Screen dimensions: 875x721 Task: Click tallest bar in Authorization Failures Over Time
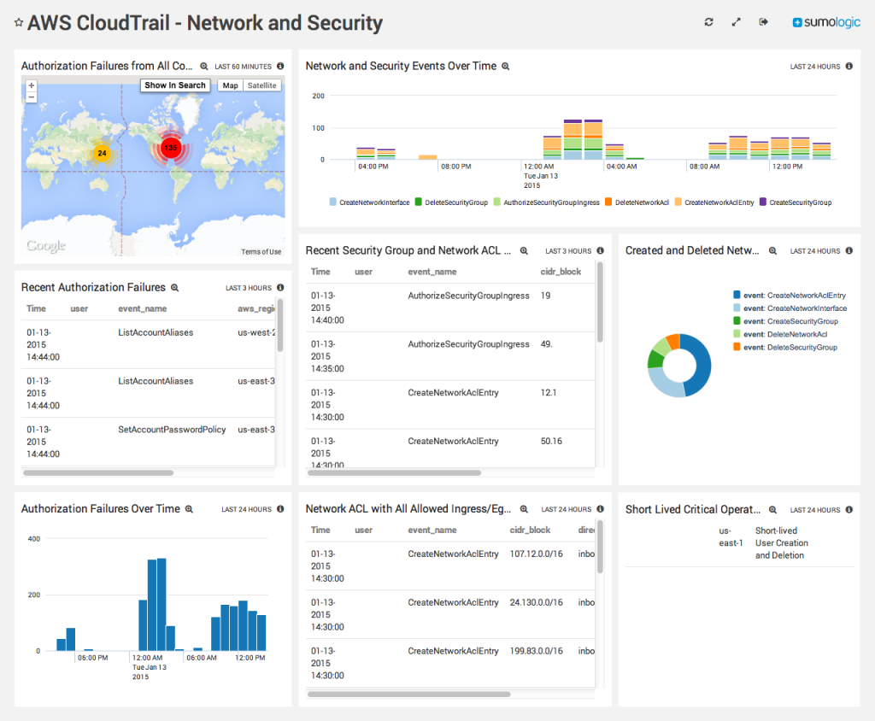tap(161, 604)
